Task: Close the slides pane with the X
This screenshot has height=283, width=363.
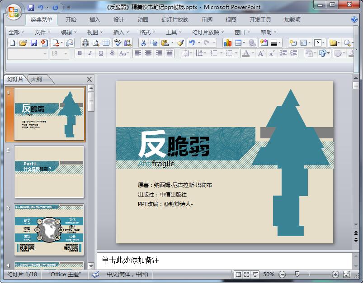Action: pyautogui.click(x=89, y=79)
